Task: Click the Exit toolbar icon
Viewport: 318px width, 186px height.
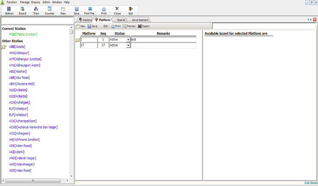Action: tap(131, 10)
